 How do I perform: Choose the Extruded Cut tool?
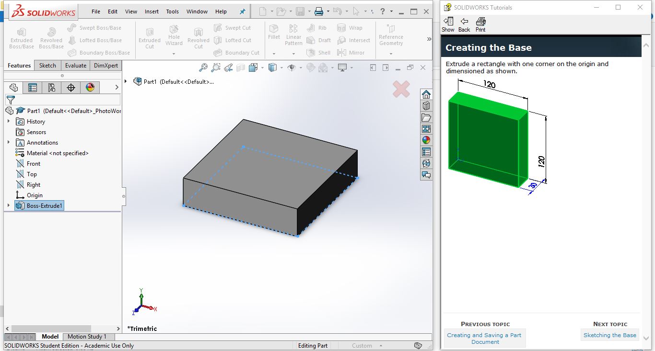click(x=150, y=38)
